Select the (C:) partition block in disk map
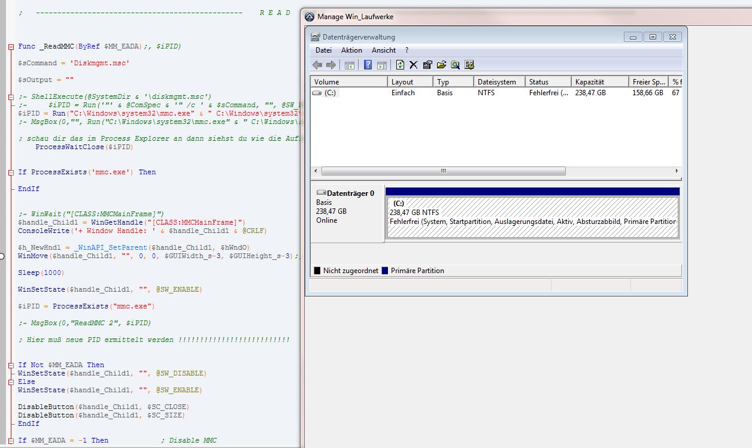This screenshot has width=752, height=448. click(x=532, y=217)
